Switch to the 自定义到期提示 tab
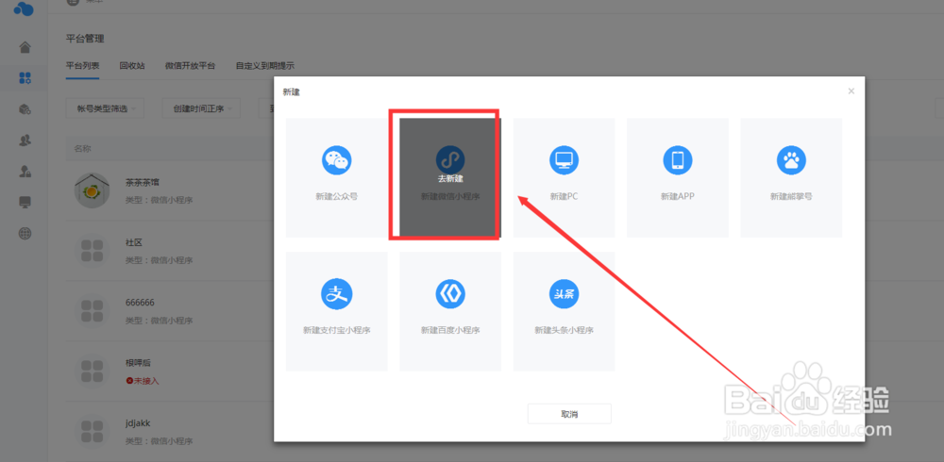 (x=265, y=66)
